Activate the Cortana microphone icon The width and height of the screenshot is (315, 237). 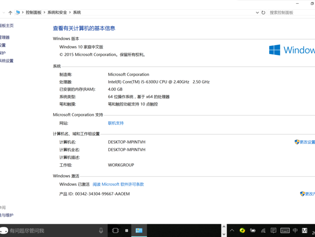101,230
